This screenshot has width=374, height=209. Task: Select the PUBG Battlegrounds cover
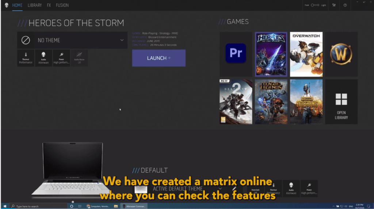pos(306,102)
